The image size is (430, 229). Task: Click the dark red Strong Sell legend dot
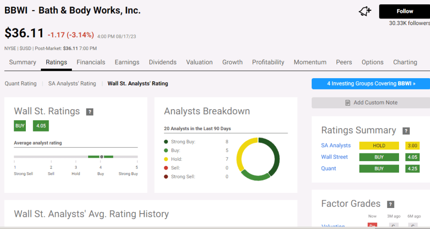coord(166,177)
